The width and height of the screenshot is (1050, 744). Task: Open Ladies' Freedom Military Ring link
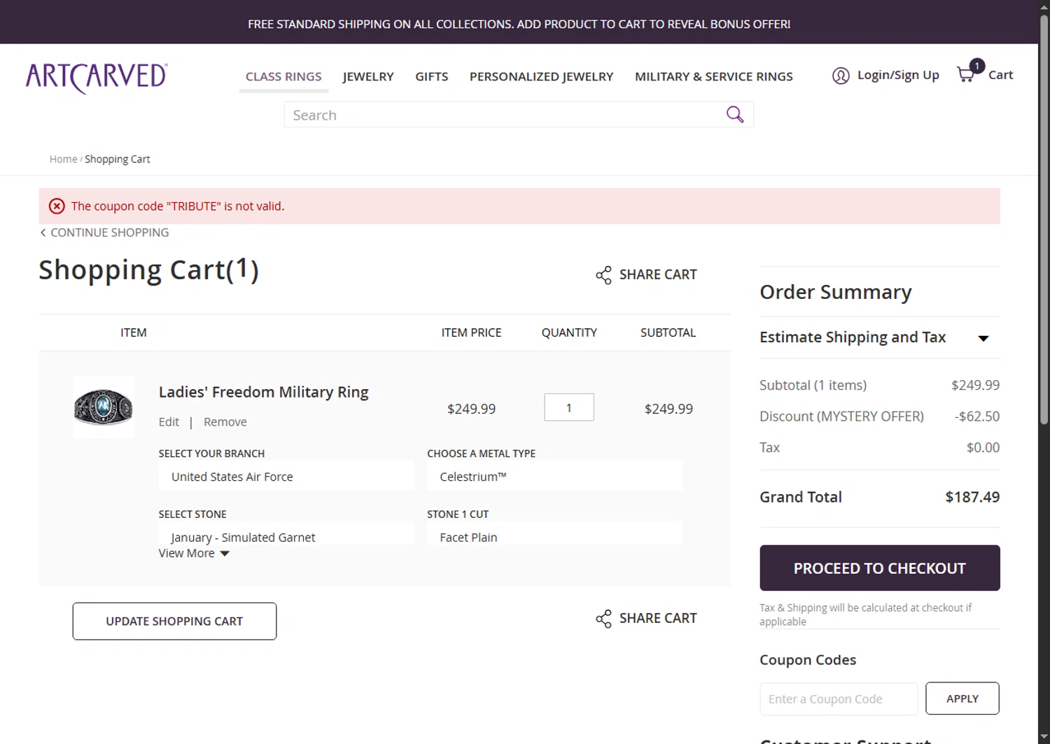coord(263,392)
